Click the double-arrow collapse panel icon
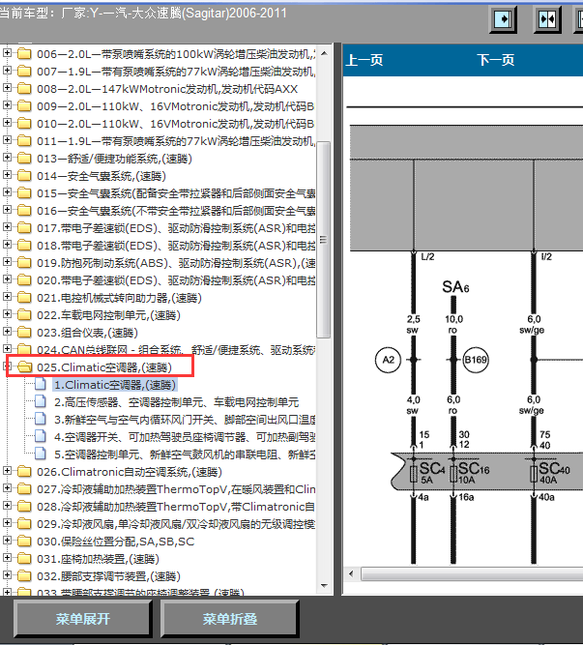 (547, 19)
